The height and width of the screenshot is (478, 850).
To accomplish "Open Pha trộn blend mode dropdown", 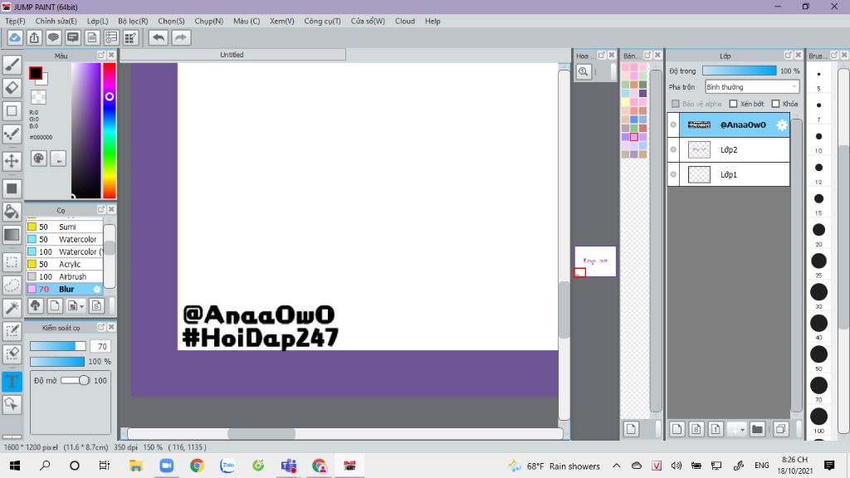I will tap(752, 86).
